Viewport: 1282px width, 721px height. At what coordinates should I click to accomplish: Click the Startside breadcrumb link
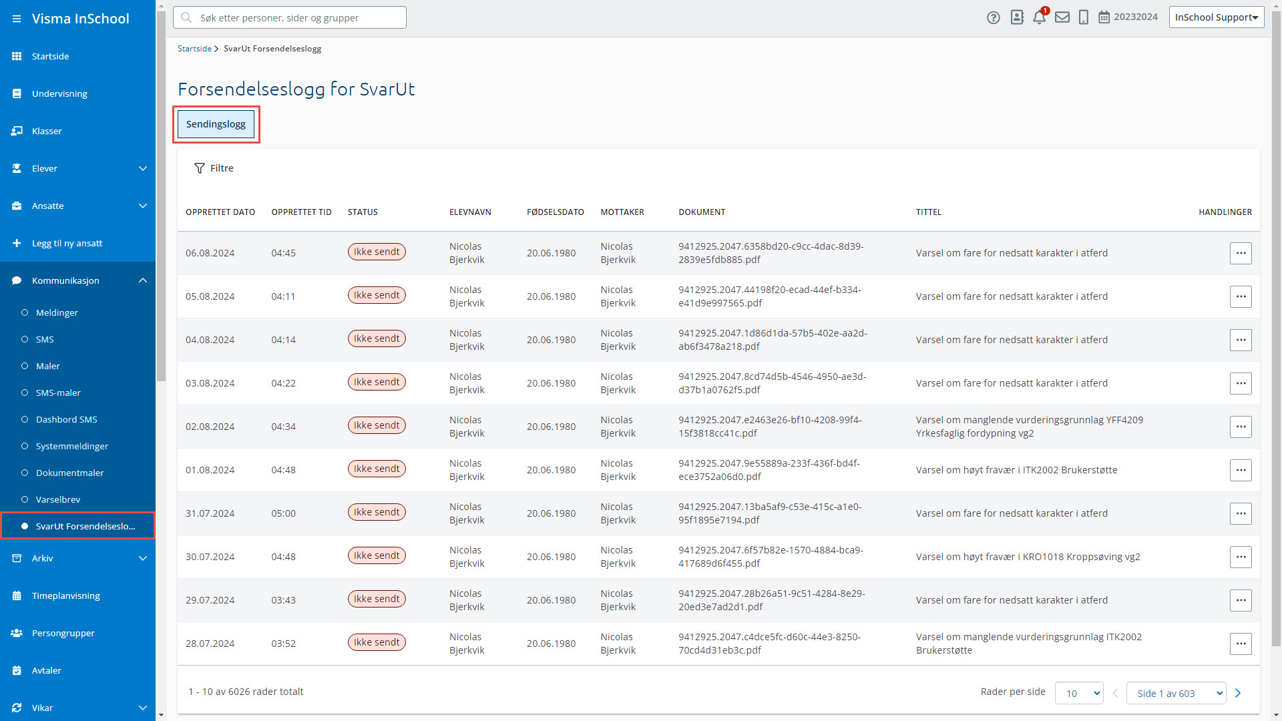(194, 49)
